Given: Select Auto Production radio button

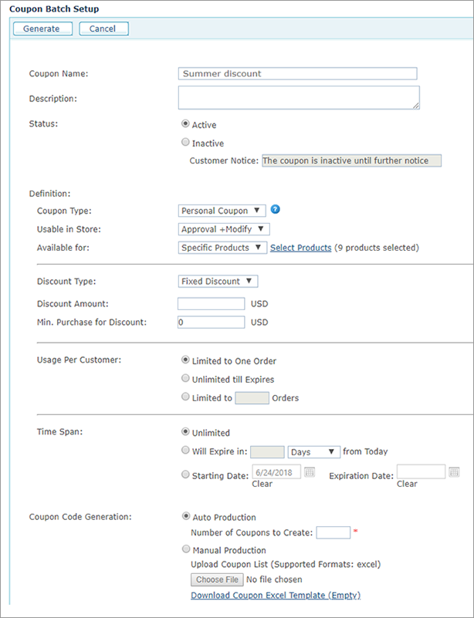Looking at the screenshot, I should pos(185,516).
